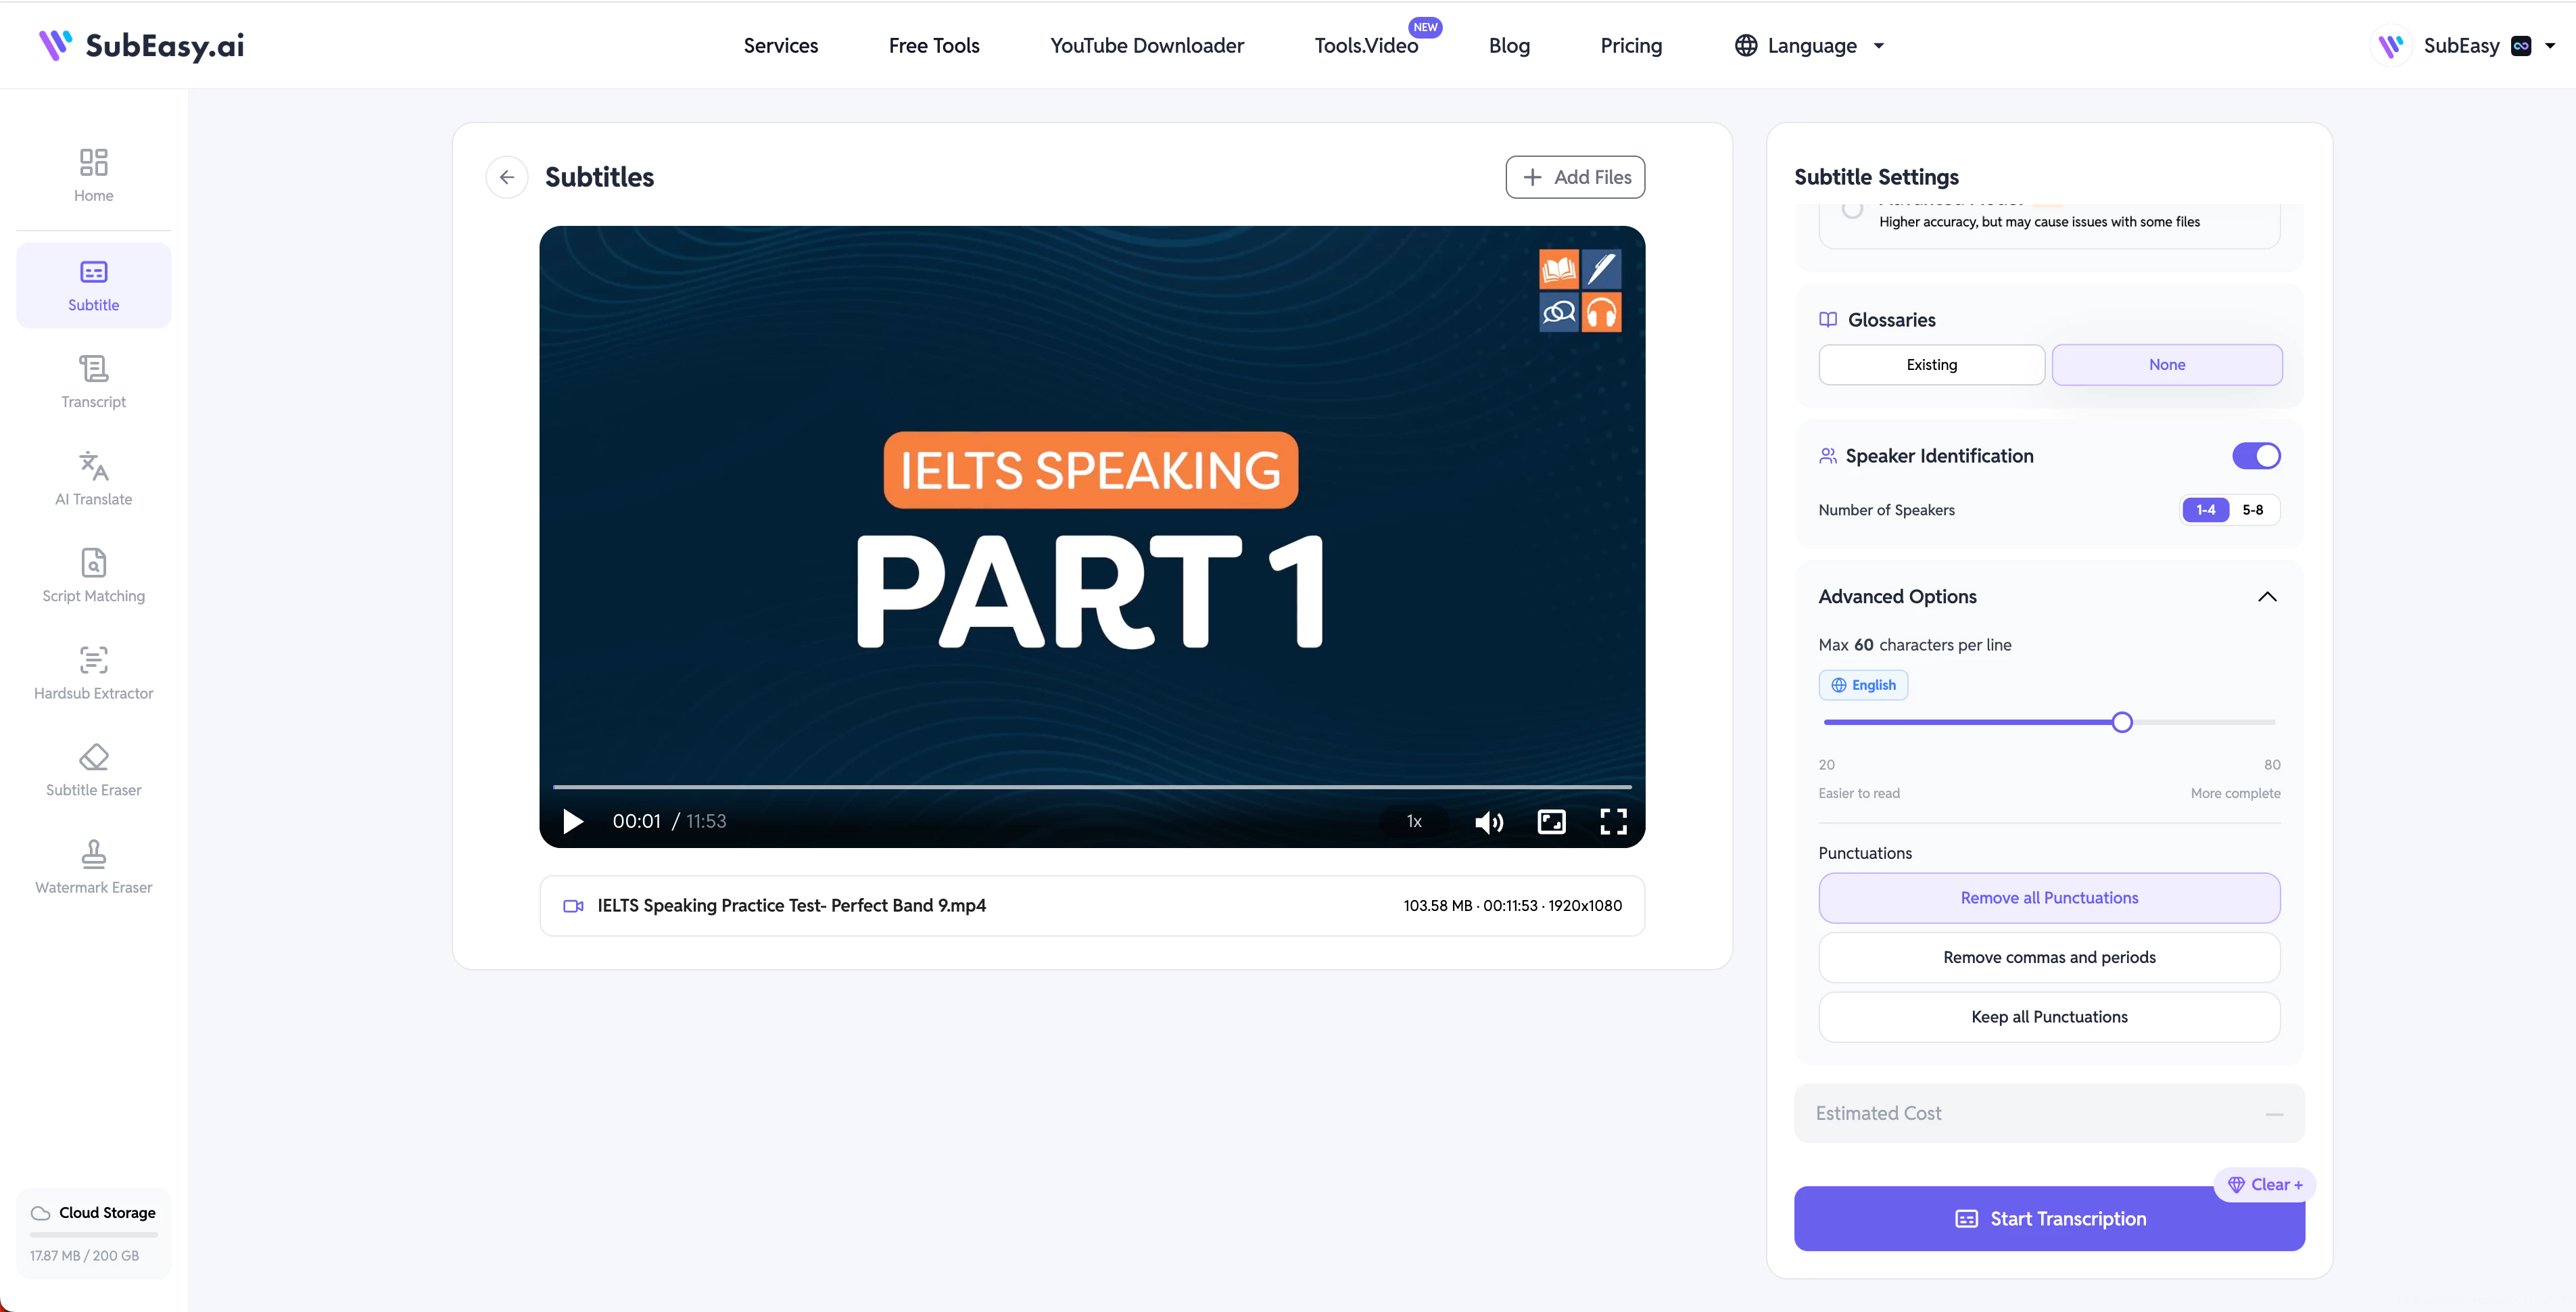Open the Free Tools menu
Image resolution: width=2576 pixels, height=1312 pixels.
pyautogui.click(x=934, y=46)
